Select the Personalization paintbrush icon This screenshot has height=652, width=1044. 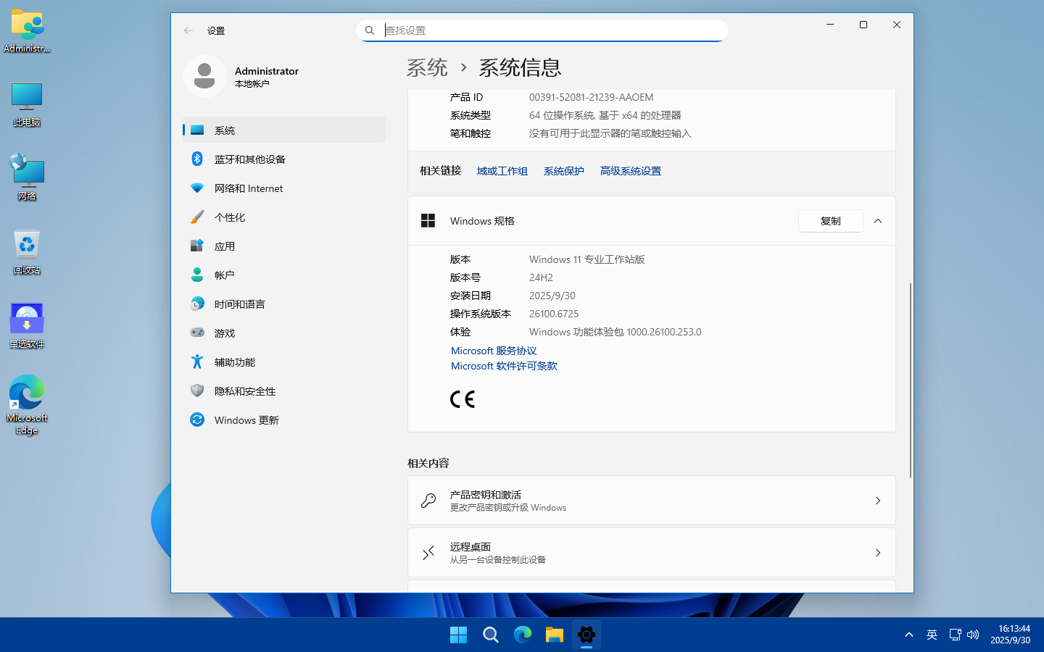pos(197,217)
